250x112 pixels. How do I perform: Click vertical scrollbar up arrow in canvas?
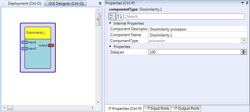(x=98, y=10)
